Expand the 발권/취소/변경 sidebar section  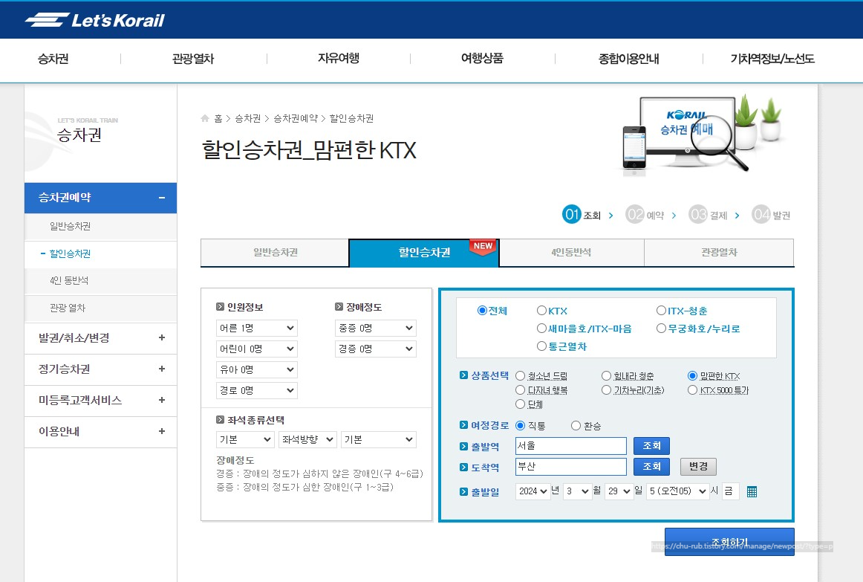click(162, 337)
